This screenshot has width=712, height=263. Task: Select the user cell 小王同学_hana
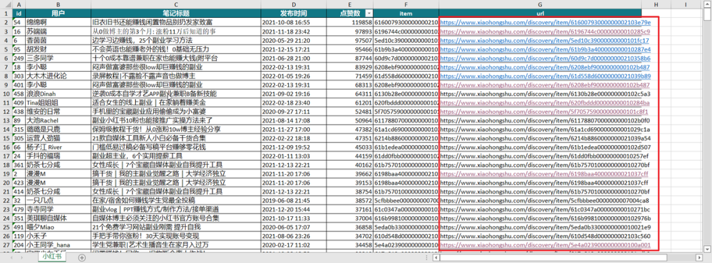58,245
